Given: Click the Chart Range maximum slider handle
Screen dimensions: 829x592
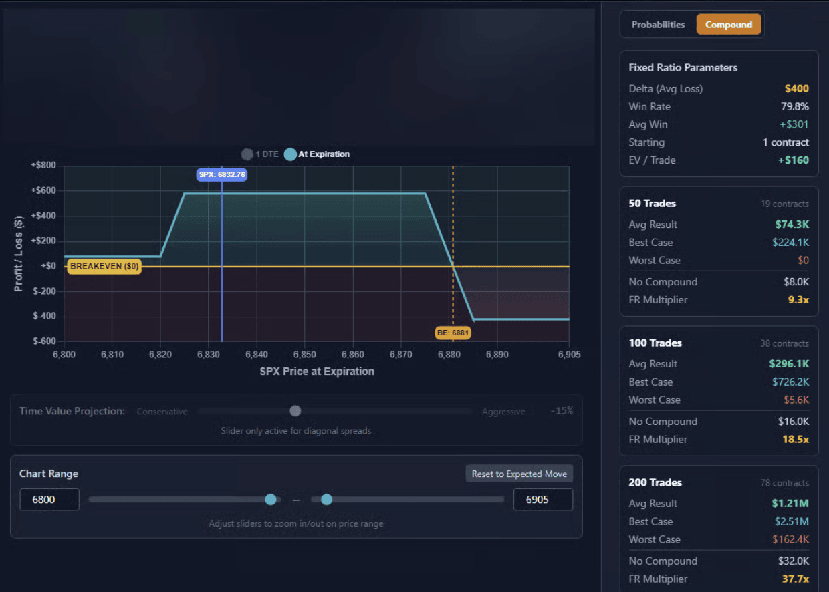Looking at the screenshot, I should pyautogui.click(x=326, y=499).
